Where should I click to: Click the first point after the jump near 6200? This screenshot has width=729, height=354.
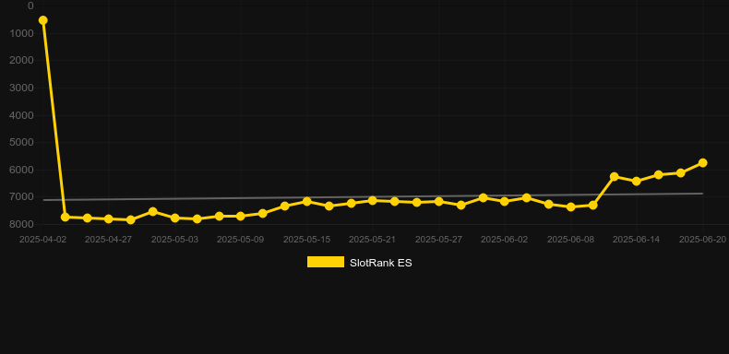pyautogui.click(x=615, y=176)
